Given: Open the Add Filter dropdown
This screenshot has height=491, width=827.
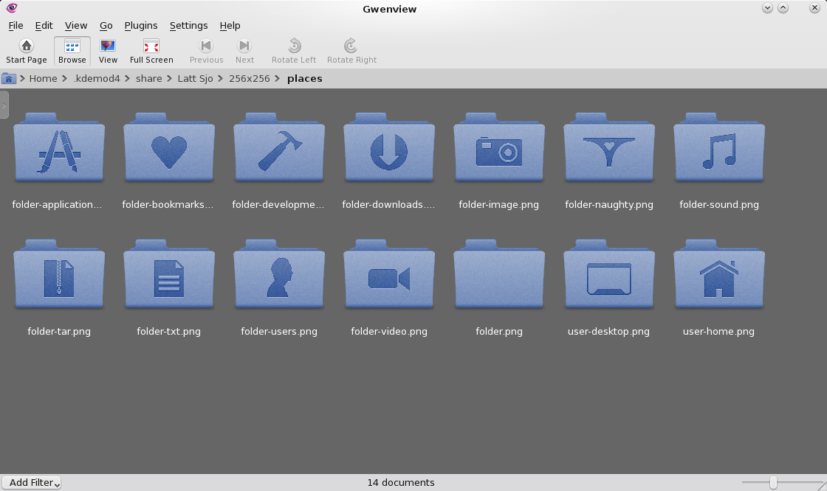Looking at the screenshot, I should [32, 483].
